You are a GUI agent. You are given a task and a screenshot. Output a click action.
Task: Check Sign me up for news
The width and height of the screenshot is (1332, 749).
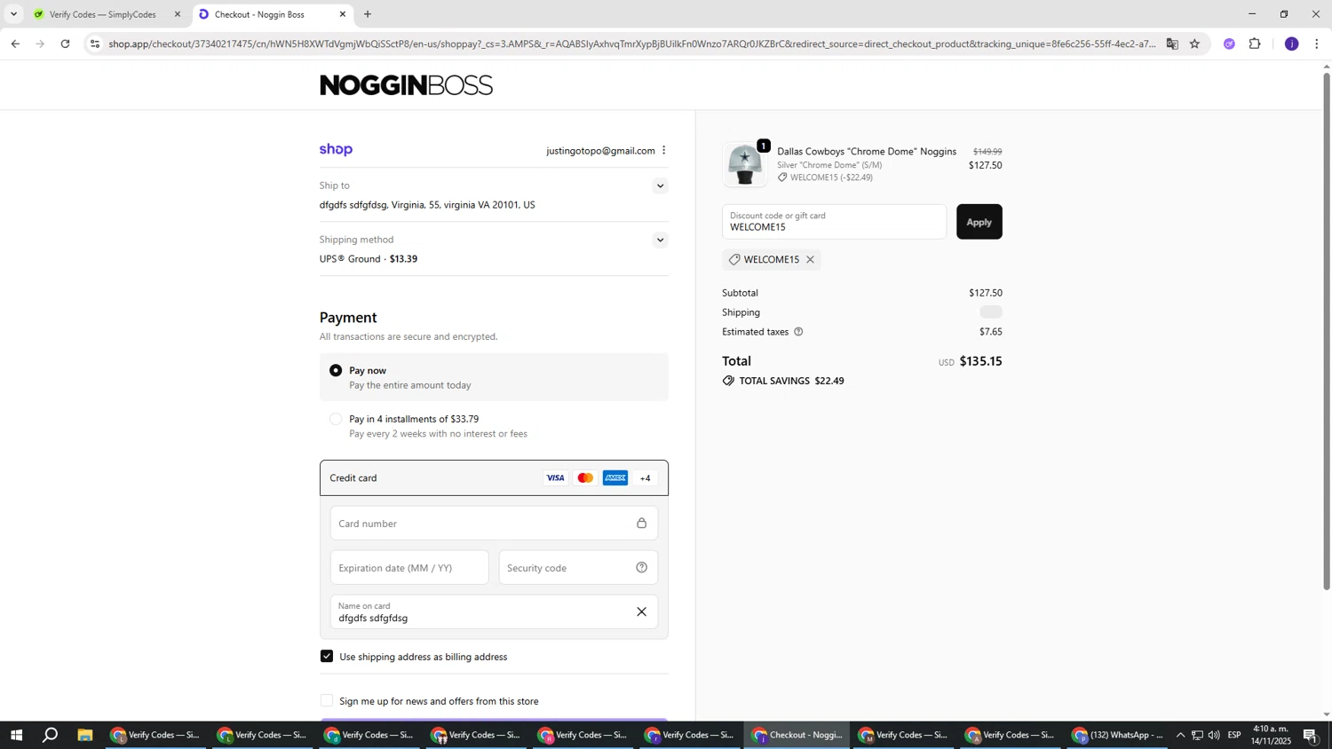327,700
